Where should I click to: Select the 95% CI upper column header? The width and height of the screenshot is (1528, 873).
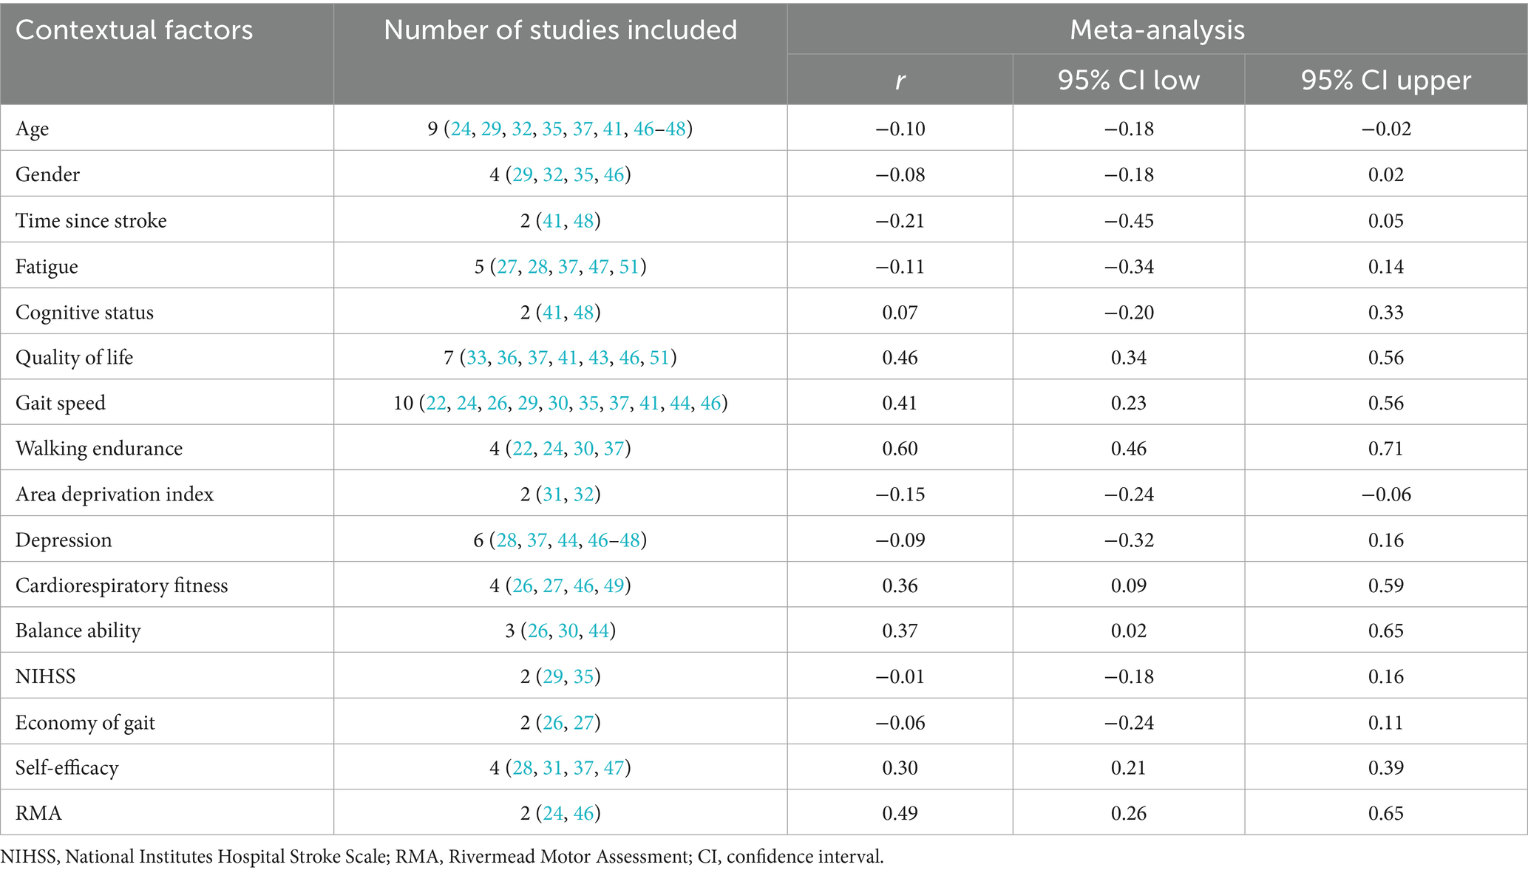click(x=1385, y=80)
